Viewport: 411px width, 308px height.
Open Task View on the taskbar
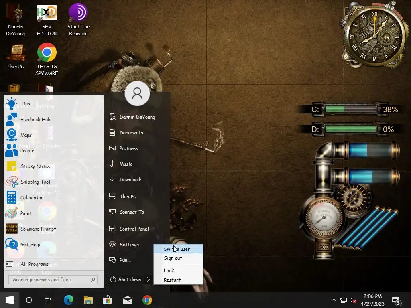click(48, 300)
